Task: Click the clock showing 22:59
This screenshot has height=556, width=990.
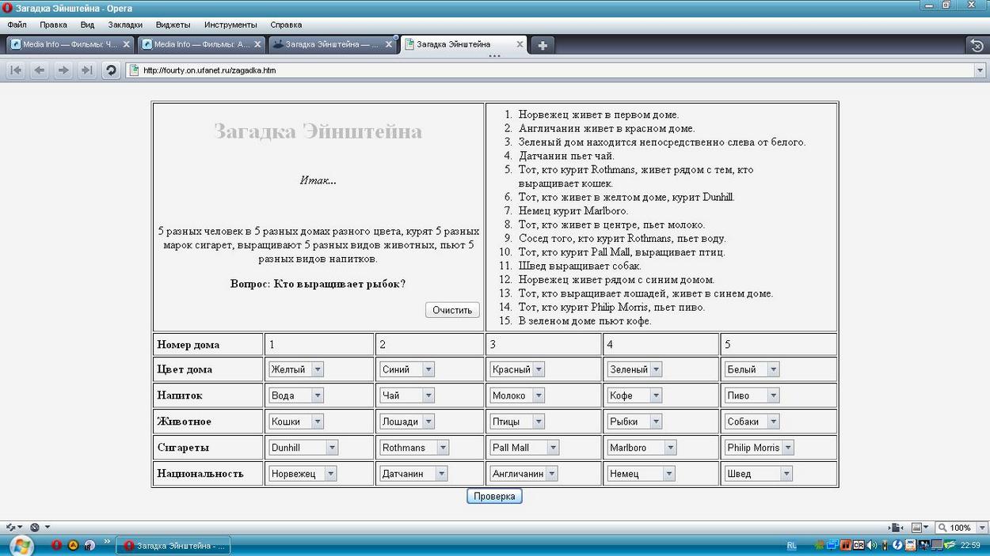Action: point(970,546)
